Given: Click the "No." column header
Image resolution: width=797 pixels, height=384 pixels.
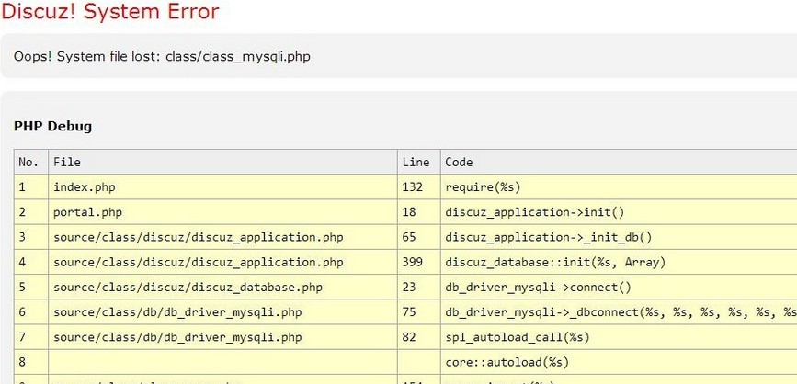Looking at the screenshot, I should click(x=28, y=163).
